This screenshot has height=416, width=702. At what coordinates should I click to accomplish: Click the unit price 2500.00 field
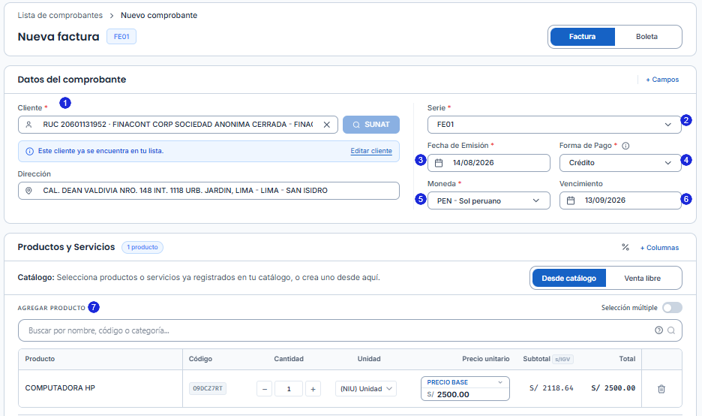[465, 394]
